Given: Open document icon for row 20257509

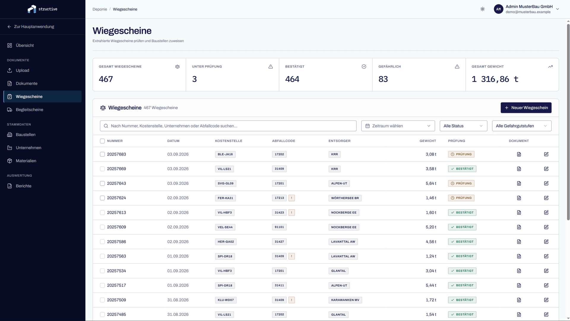Looking at the screenshot, I should [519, 300].
